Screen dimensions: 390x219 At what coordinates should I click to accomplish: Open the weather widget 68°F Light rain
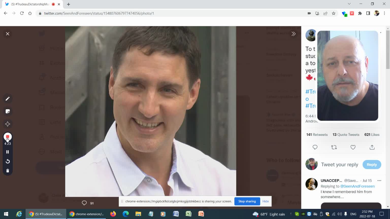pyautogui.click(x=269, y=214)
